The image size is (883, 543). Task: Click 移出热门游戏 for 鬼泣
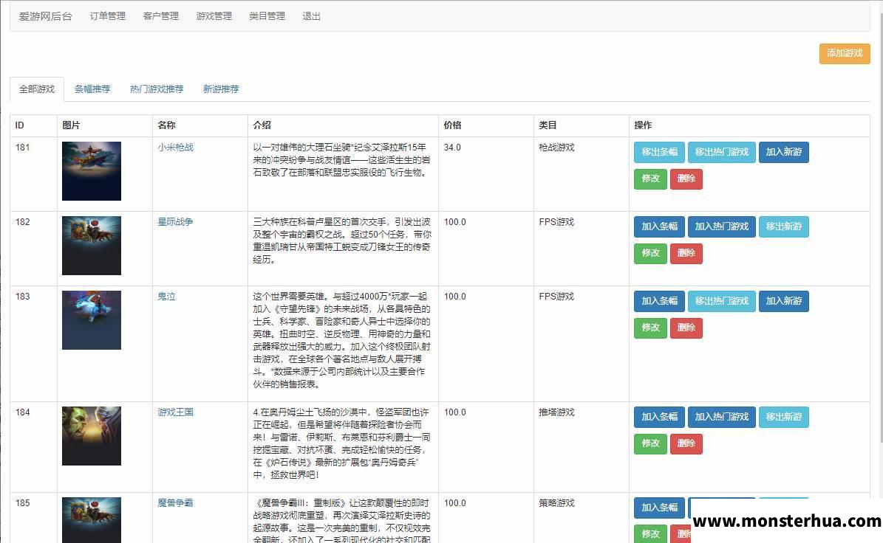[x=721, y=301]
